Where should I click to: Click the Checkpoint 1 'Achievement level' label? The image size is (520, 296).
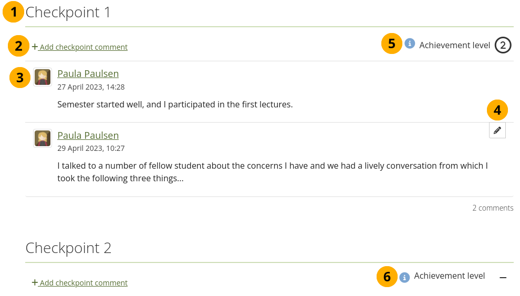pyautogui.click(x=454, y=45)
